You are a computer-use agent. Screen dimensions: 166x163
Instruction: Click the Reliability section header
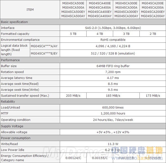pyautogui.click(x=83, y=102)
